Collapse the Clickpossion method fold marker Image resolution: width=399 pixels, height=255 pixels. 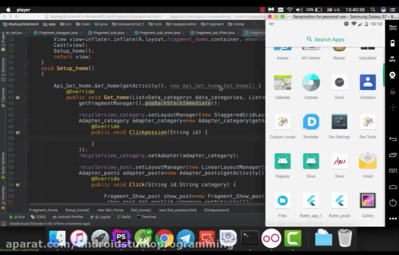pos(27,132)
